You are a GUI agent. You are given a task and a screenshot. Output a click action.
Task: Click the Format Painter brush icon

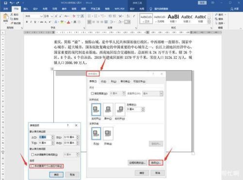point(12,23)
